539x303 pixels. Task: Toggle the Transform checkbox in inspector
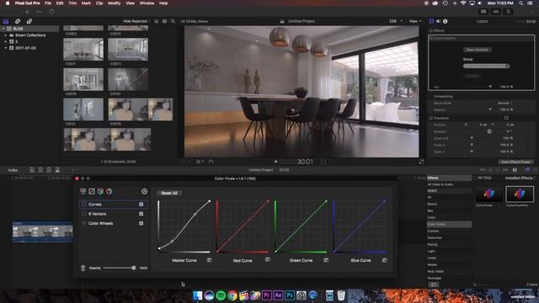pos(430,118)
